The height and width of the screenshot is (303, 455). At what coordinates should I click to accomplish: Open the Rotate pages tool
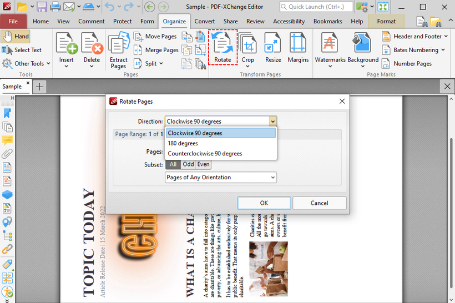(x=223, y=47)
